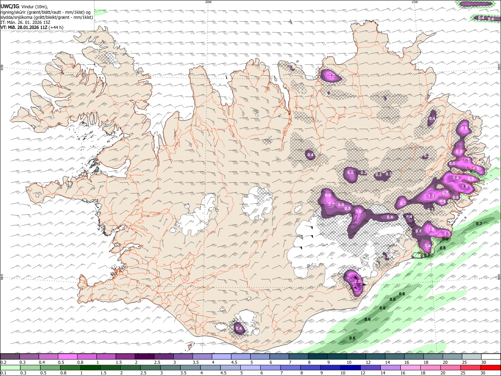The image size is (501, 376).
Task: Pick the violet rain-scale swatch at 12
Action: click(x=370, y=368)
